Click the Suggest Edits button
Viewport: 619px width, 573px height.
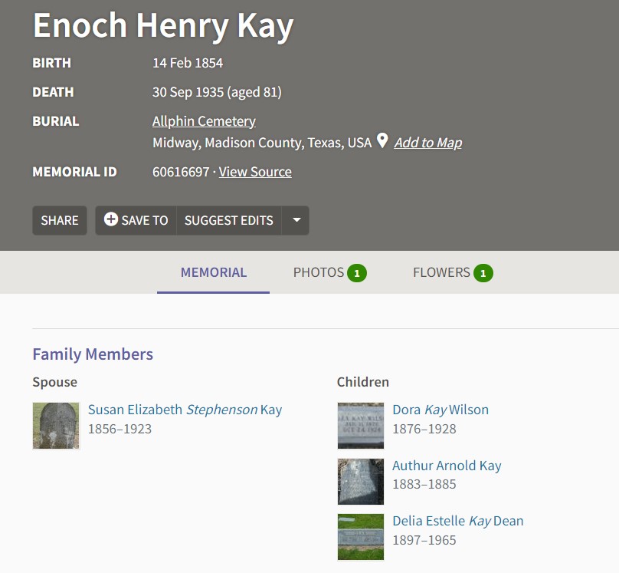[x=228, y=220]
